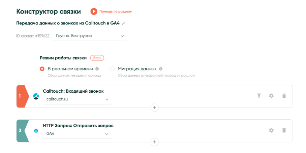Click the HTTP request globe icon
The image size is (306, 153).
tap(36, 131)
